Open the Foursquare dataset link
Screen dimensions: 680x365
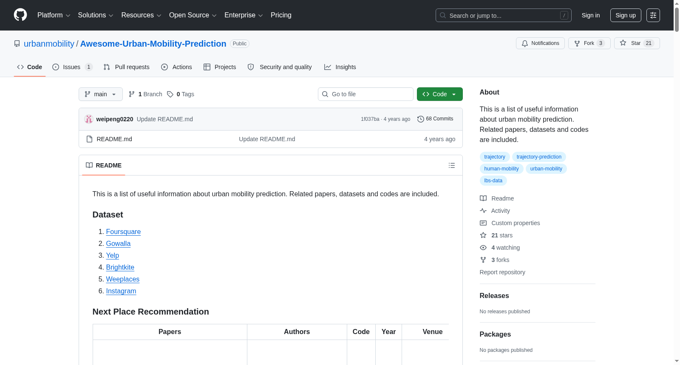point(123,231)
